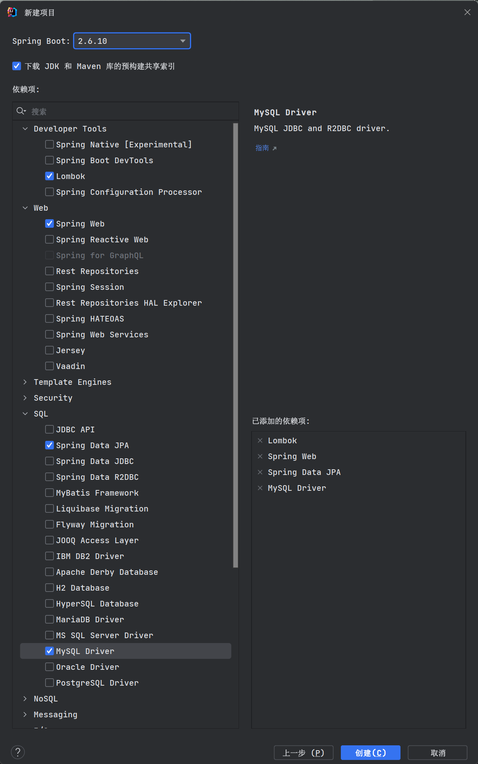Expand the Messaging group
Screen dimensions: 478x764
tap(25, 714)
